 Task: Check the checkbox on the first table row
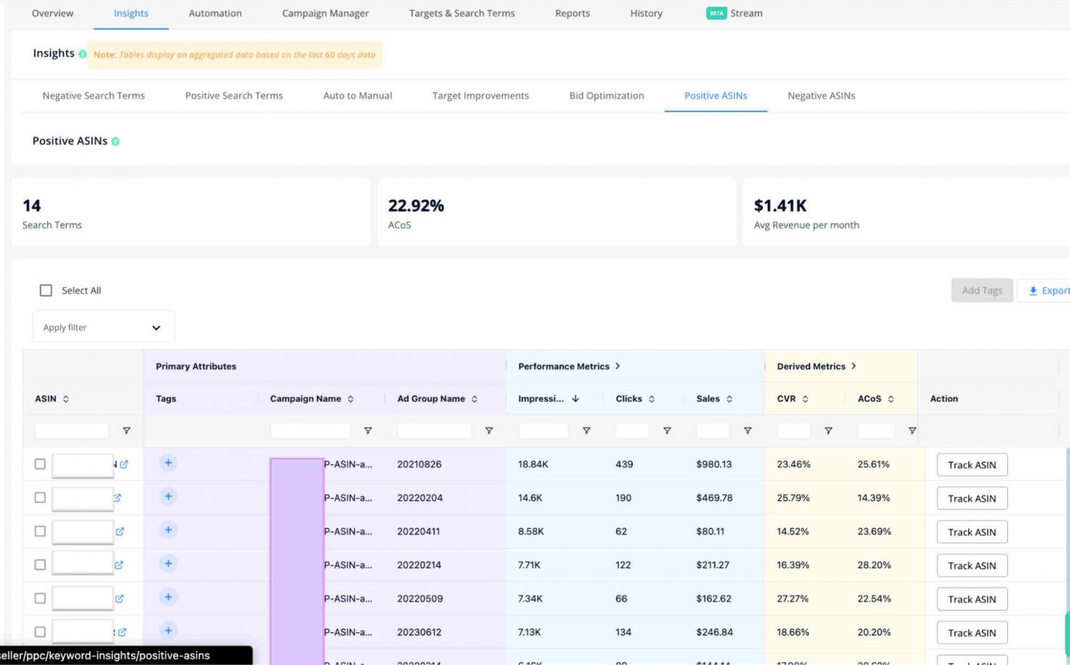pos(40,464)
